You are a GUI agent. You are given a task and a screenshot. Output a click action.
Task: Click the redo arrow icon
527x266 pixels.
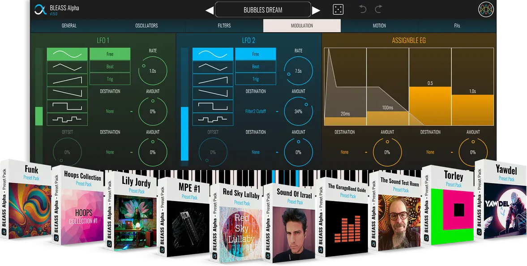click(378, 9)
